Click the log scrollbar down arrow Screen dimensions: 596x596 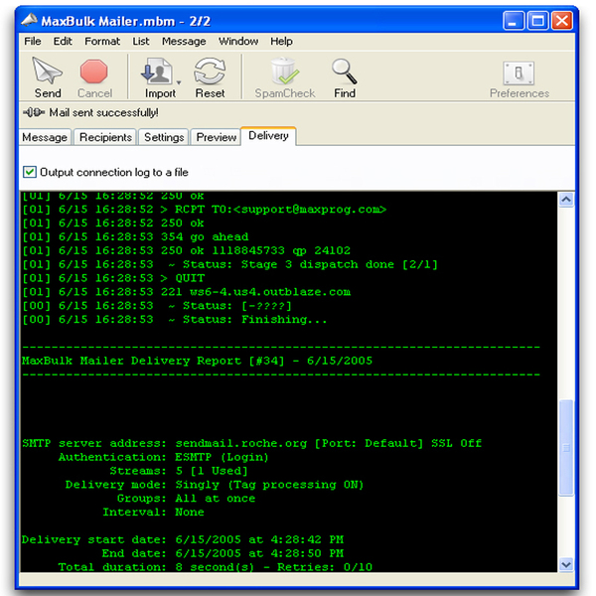click(566, 564)
